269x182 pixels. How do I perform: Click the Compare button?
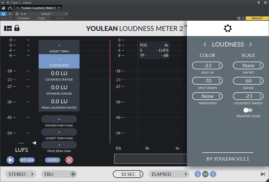[x=24, y=18]
